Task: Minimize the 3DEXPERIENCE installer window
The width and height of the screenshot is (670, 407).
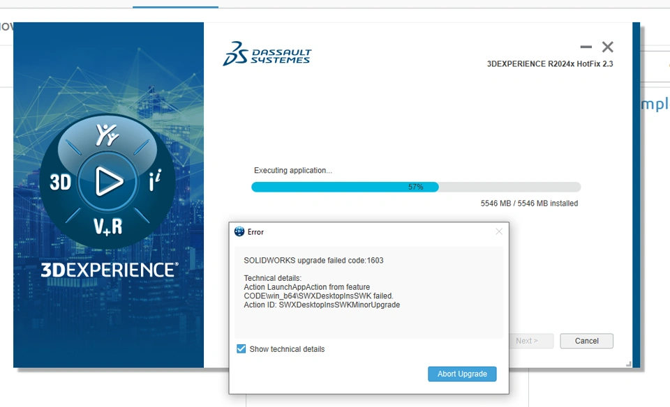Action: (x=586, y=47)
